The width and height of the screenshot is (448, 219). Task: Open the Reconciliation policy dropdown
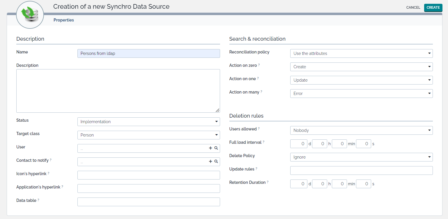click(361, 53)
